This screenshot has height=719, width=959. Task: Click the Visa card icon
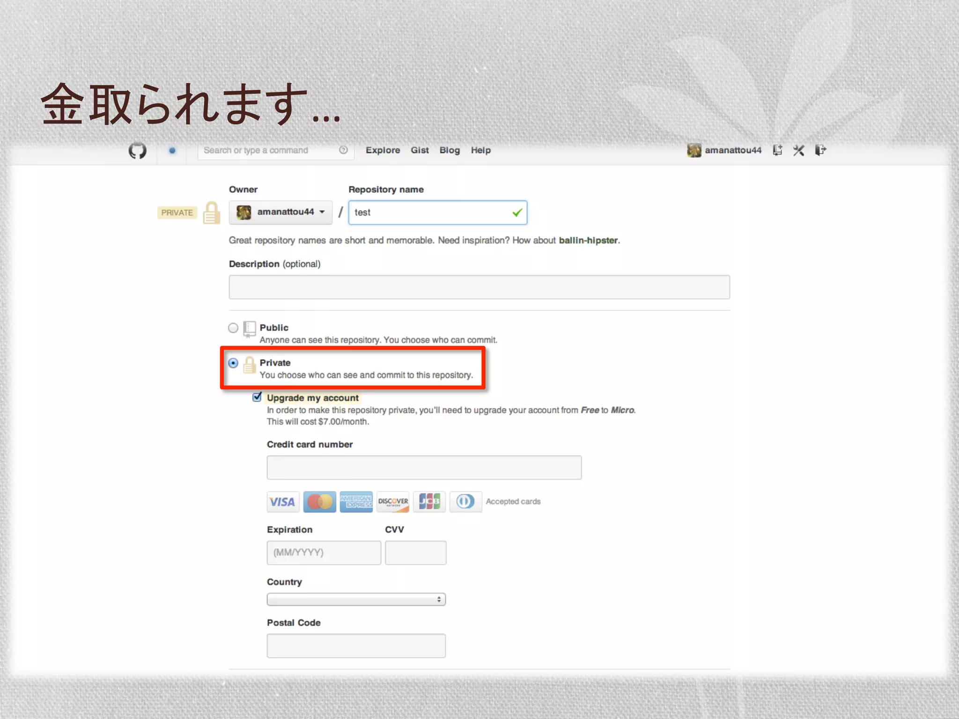click(x=283, y=502)
